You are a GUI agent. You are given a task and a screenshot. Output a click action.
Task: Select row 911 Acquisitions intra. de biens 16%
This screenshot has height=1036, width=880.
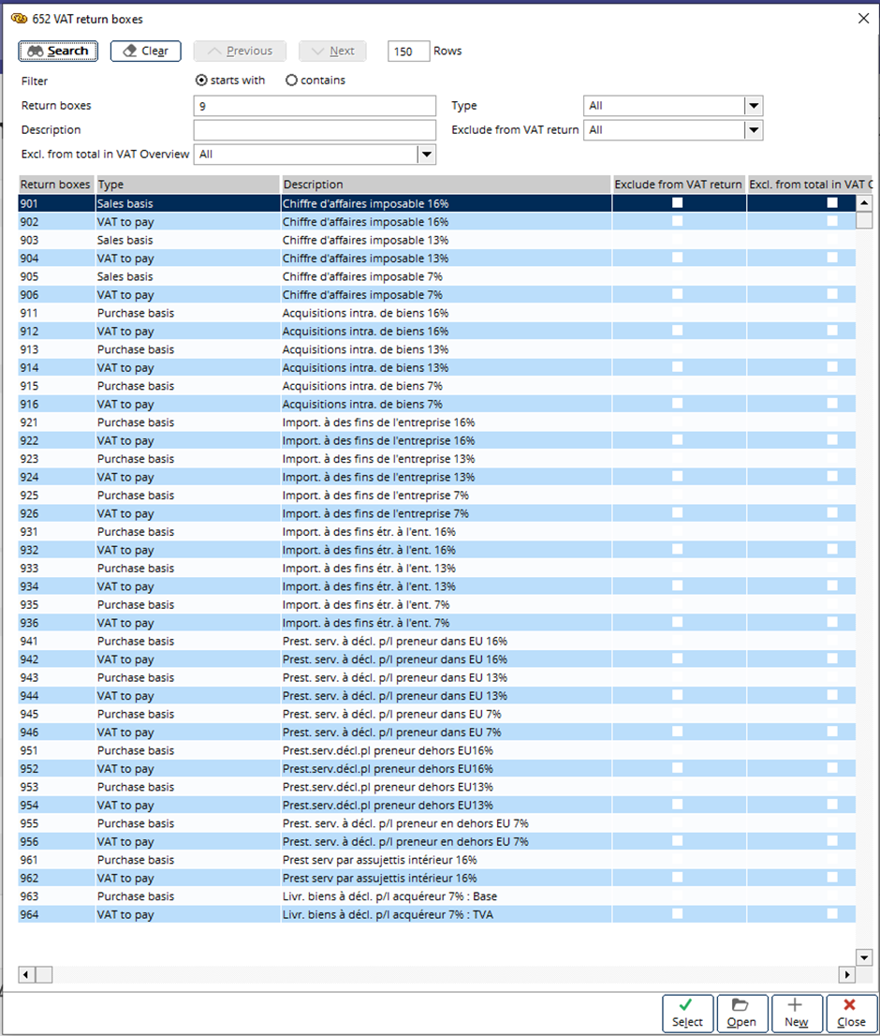click(437, 313)
